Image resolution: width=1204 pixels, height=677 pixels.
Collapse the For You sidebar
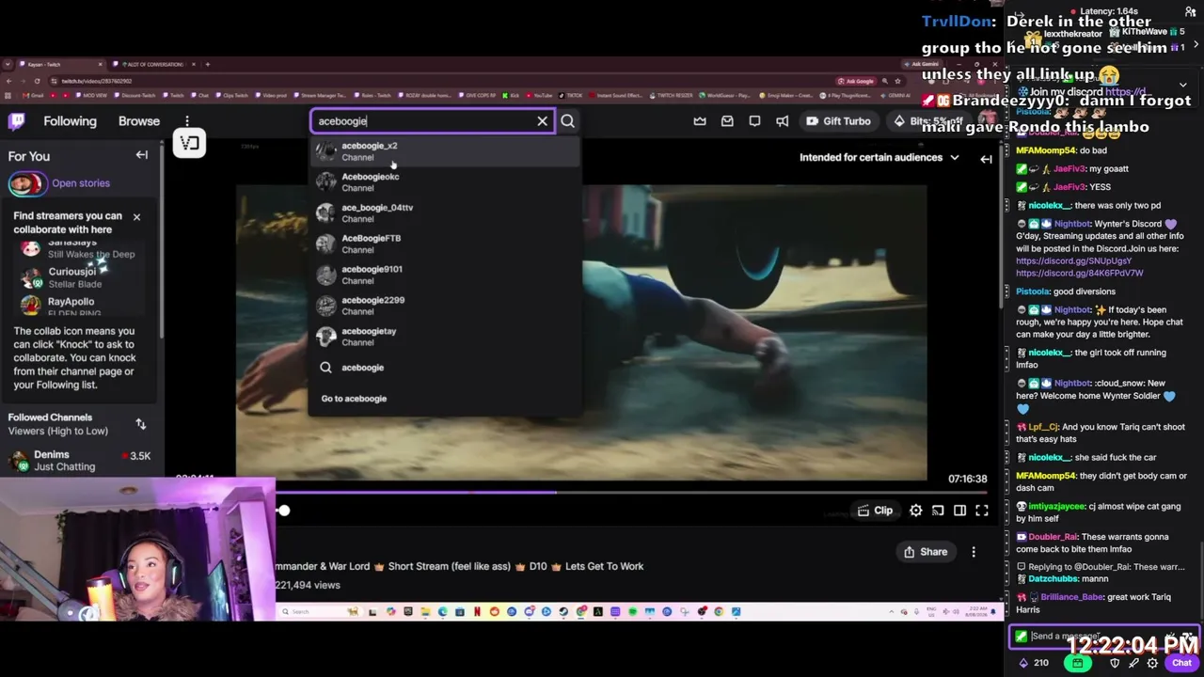coord(141,155)
